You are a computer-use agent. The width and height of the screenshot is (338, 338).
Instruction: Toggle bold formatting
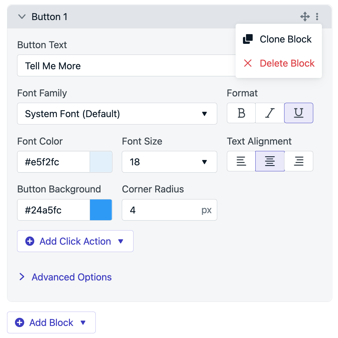[241, 113]
